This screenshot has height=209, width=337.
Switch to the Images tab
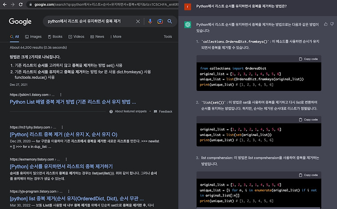(x=33, y=37)
